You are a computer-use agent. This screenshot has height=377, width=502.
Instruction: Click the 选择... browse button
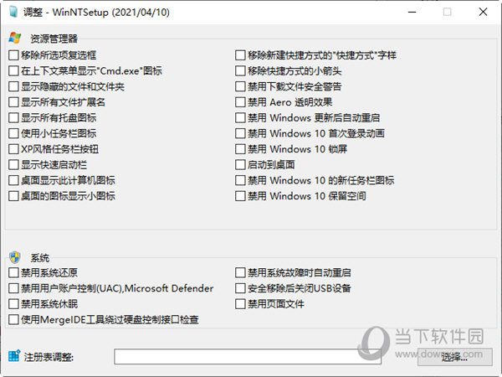click(455, 357)
